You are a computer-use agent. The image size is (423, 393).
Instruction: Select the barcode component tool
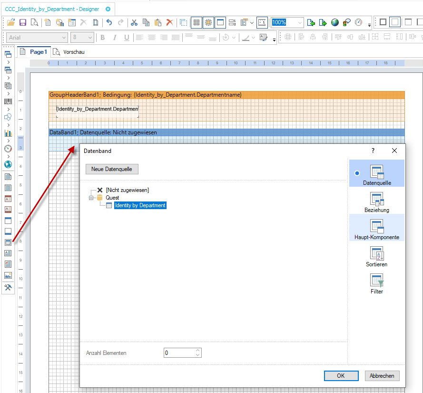tap(8, 101)
